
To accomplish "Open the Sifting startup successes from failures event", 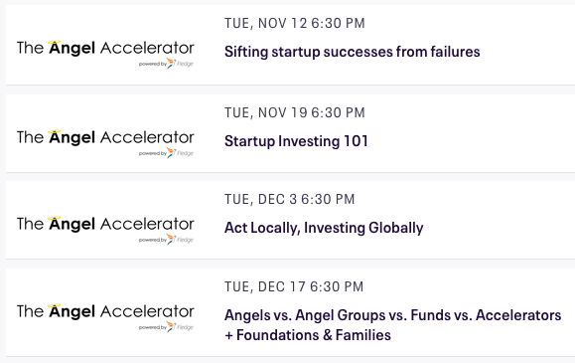I will [352, 52].
